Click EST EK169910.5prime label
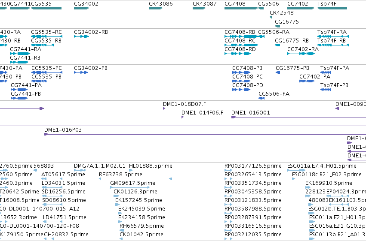 (329, 183)
